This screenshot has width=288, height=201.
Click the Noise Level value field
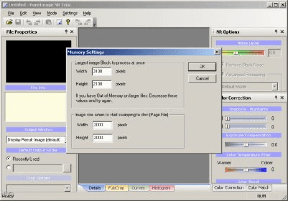pyautogui.click(x=274, y=53)
